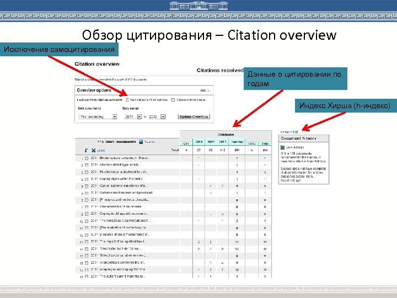The image size is (397, 298).
Task: Check the row 15 School sector checkbox
Action: pos(87,256)
